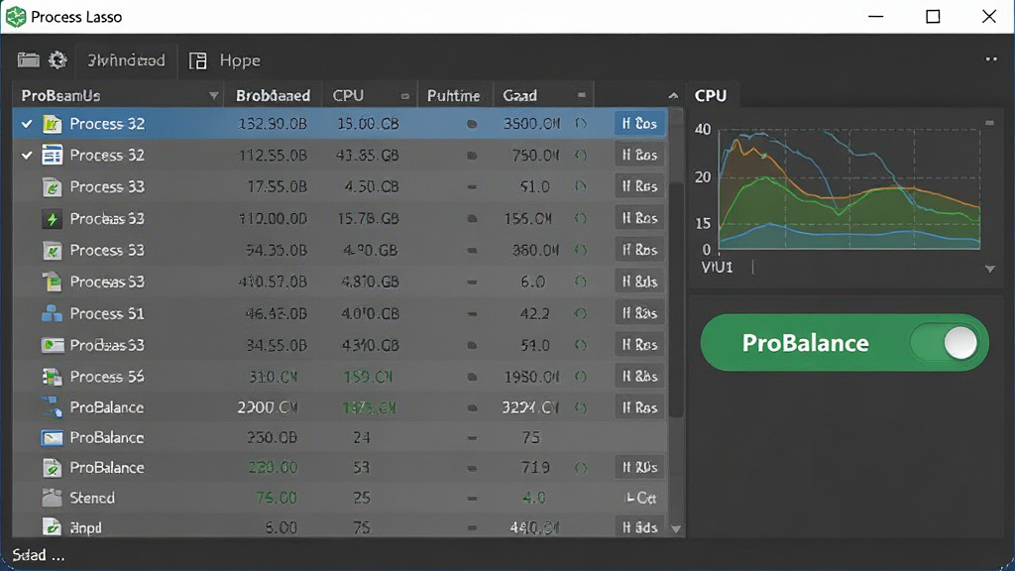The image size is (1015, 571).
Task: Click icon of the row showing 34.55.0B
Action: click(52, 345)
